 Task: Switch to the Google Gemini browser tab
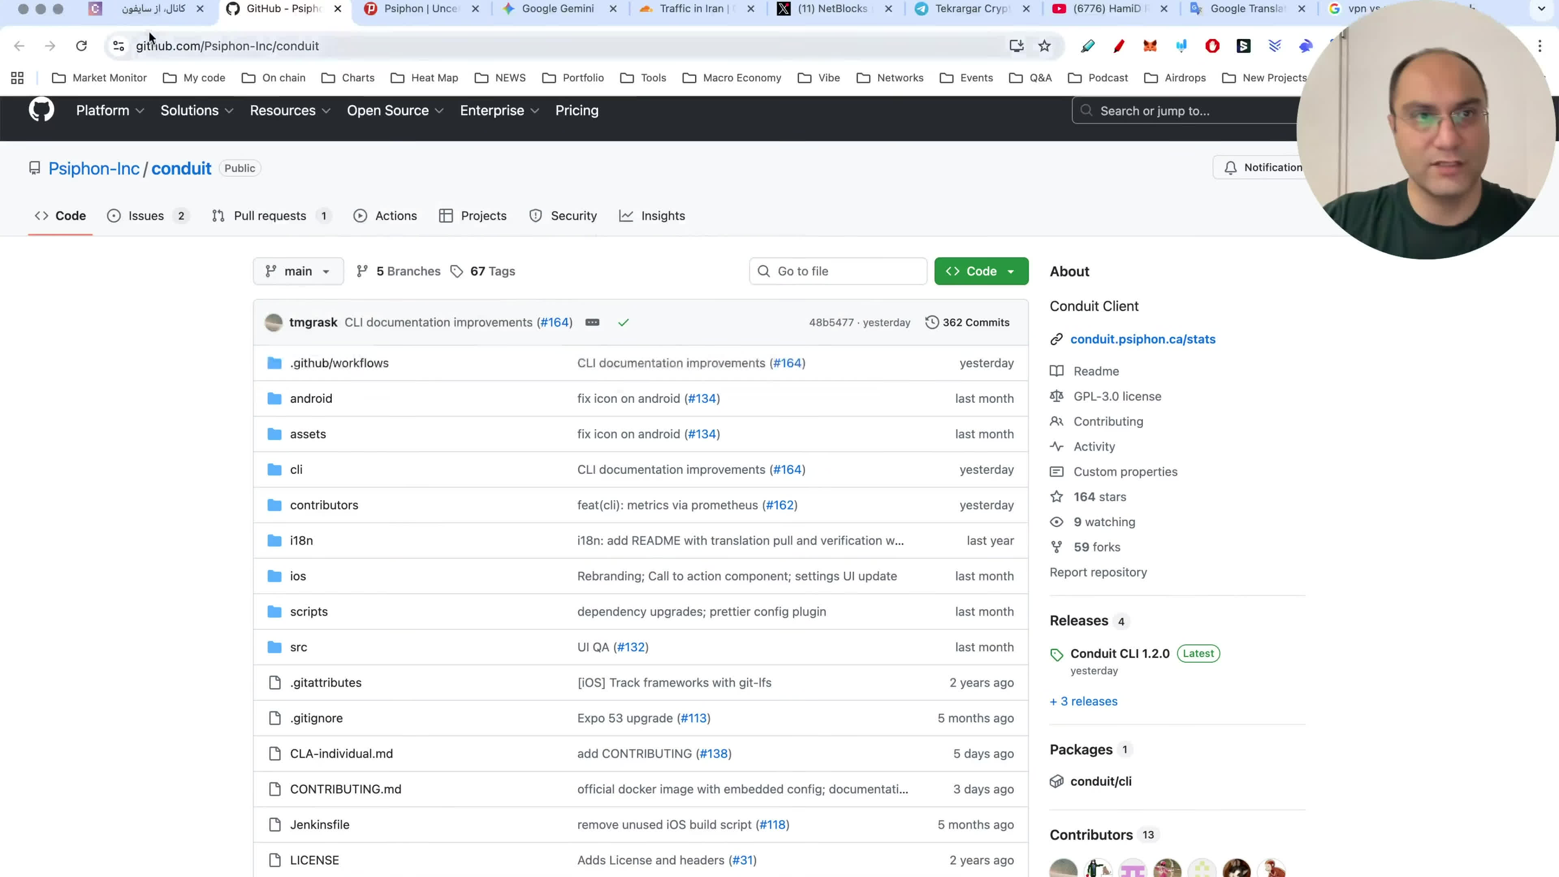point(557,9)
